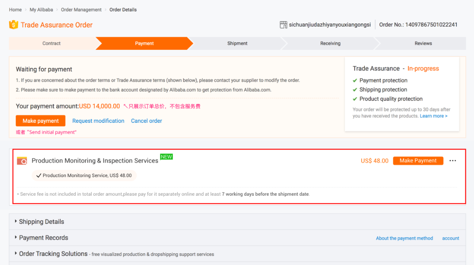
Task: Open My Alibaba breadcrumb
Action: (x=41, y=10)
